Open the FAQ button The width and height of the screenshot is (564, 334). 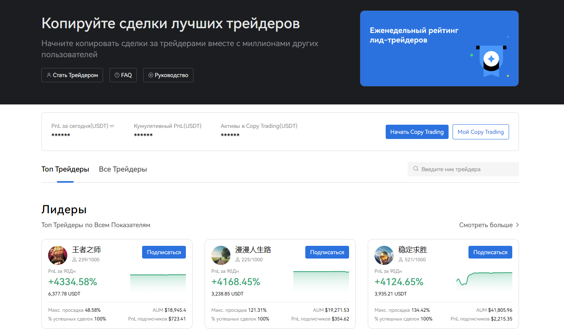click(123, 75)
